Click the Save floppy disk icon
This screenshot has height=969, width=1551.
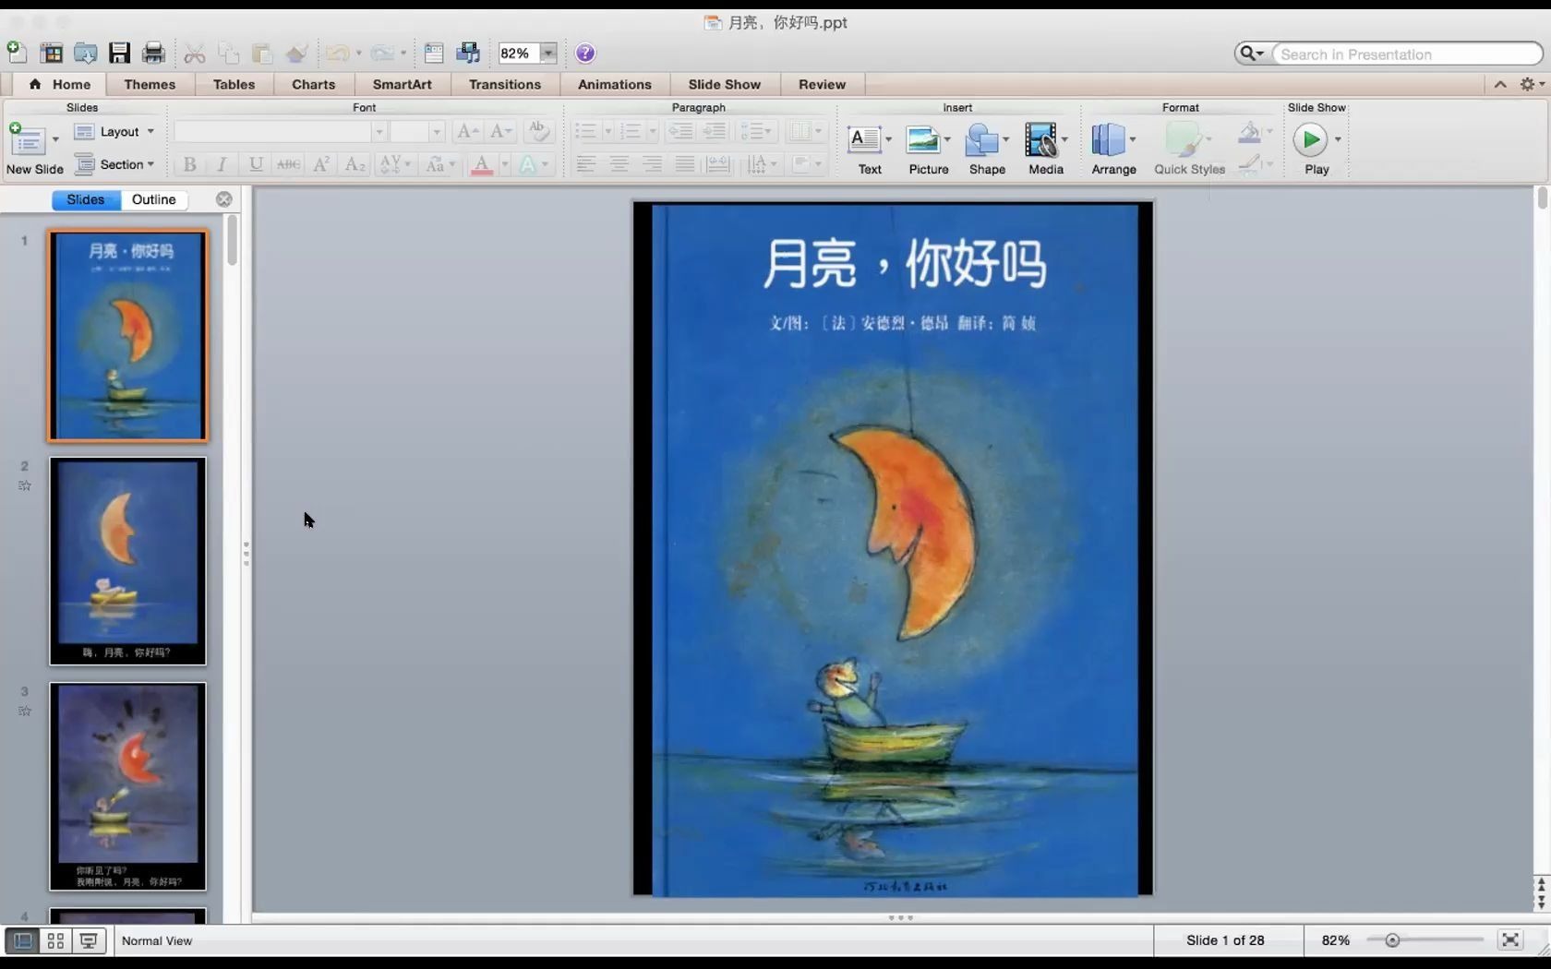(x=119, y=54)
